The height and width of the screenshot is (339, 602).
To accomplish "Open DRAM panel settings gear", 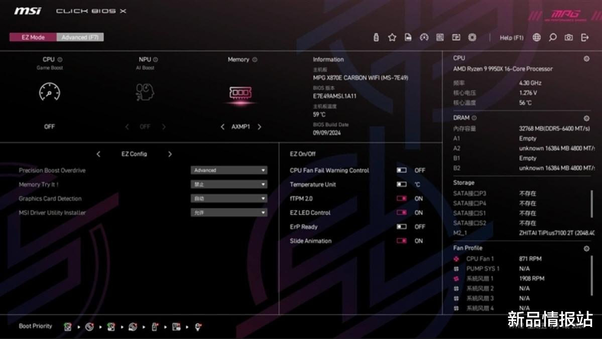I will [586, 118].
